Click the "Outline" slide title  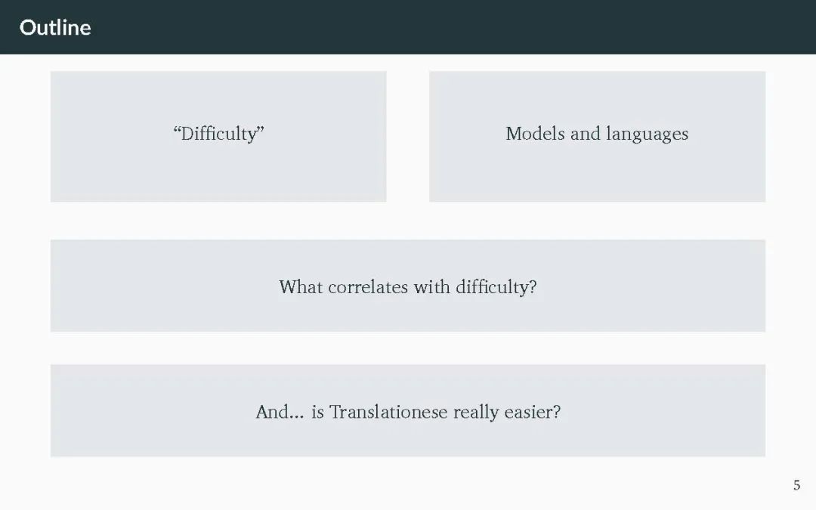[x=55, y=27]
